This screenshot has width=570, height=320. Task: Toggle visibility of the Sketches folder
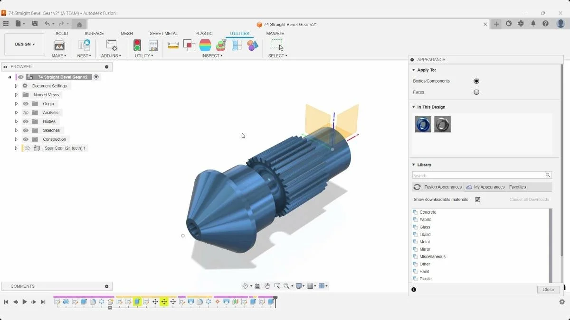tap(26, 130)
